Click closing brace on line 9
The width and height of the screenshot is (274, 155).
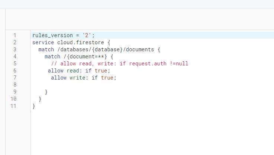pos(46,92)
